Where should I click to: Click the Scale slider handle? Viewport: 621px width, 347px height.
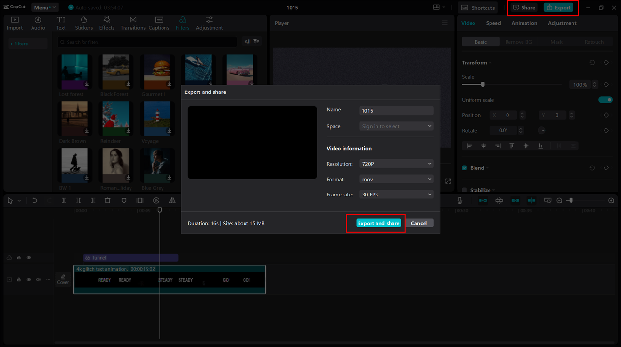pos(483,84)
